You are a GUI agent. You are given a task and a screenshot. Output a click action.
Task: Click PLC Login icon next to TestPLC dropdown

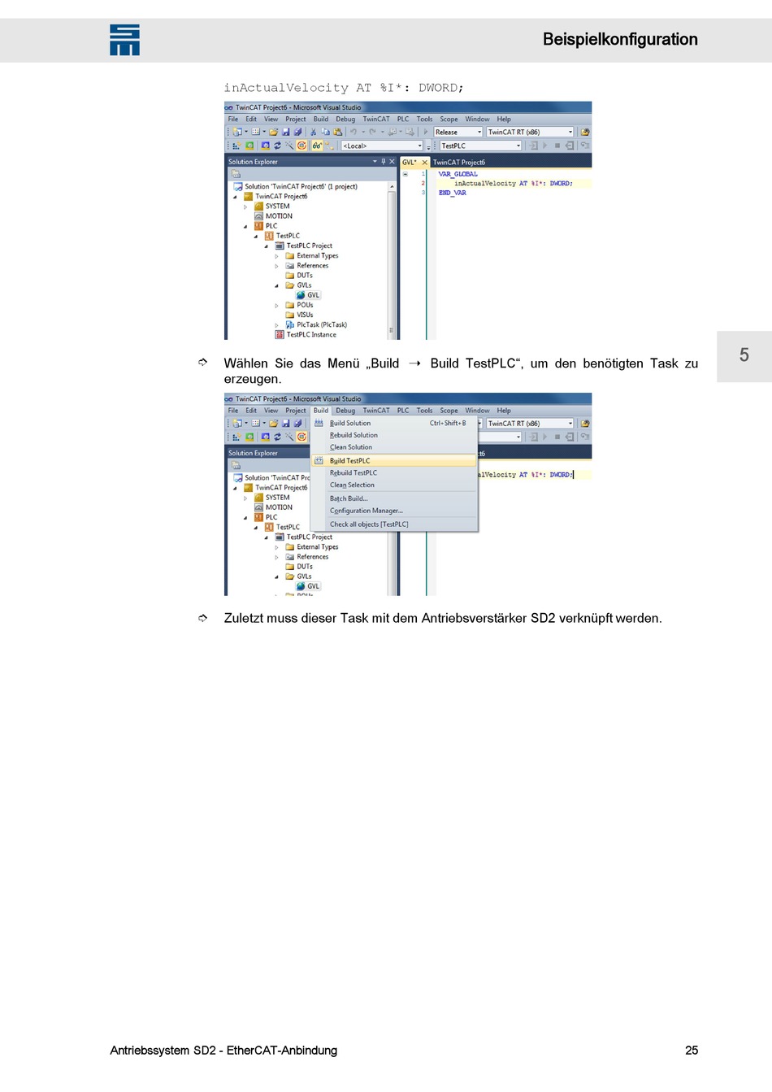[x=534, y=146]
